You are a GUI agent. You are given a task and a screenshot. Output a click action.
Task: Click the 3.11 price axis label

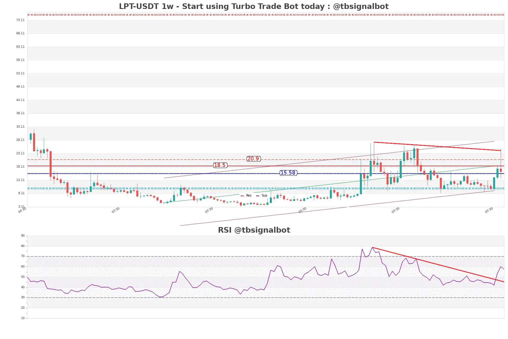21,207
